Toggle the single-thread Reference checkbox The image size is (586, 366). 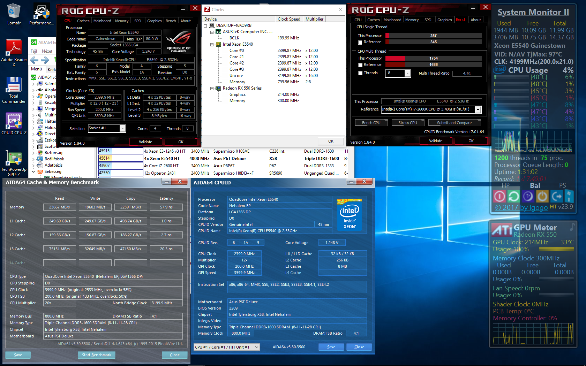point(360,42)
